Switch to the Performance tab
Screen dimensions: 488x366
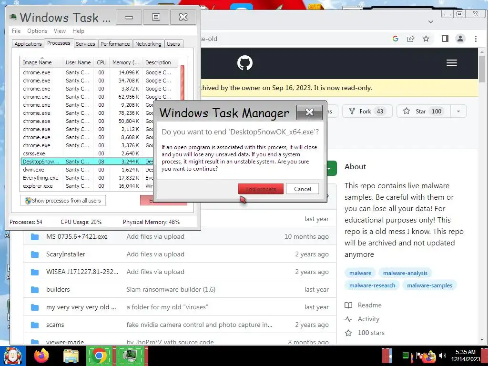coord(115,44)
